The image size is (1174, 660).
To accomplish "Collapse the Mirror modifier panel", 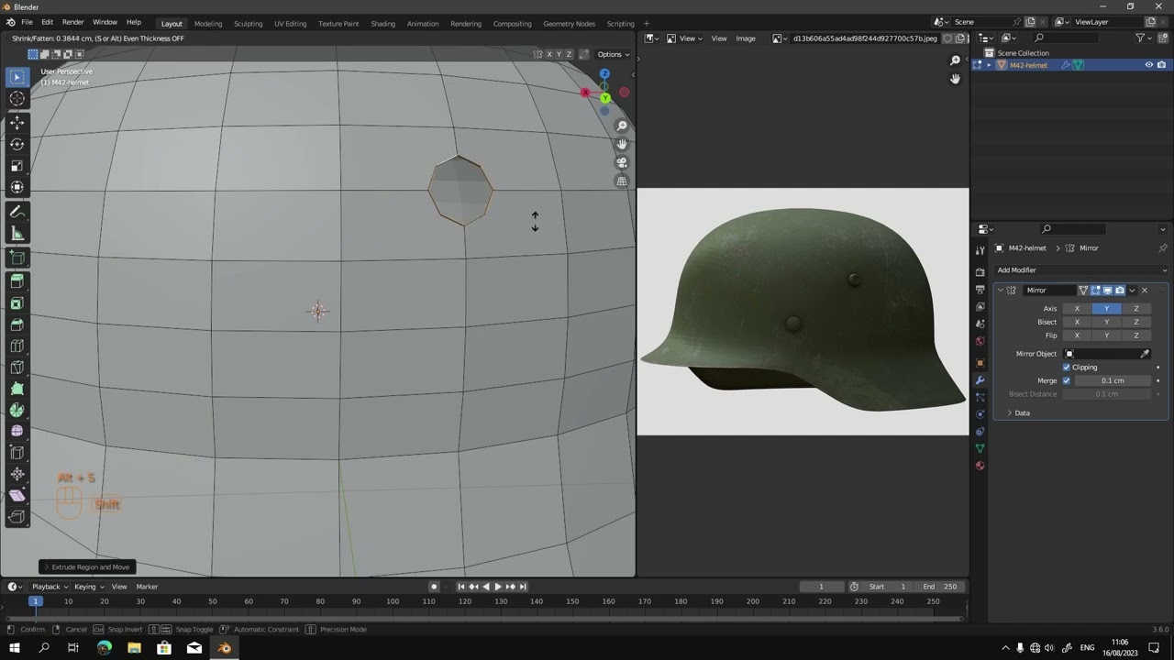I will point(1000,291).
